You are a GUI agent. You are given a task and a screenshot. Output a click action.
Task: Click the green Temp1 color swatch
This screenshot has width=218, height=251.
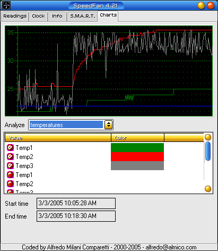tap(137, 148)
